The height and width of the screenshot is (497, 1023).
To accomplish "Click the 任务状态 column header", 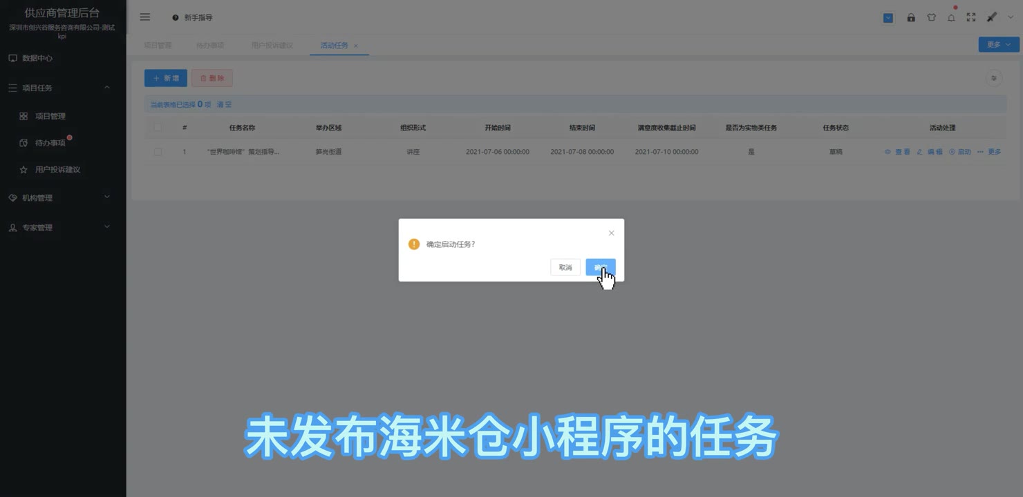I will 836,128.
